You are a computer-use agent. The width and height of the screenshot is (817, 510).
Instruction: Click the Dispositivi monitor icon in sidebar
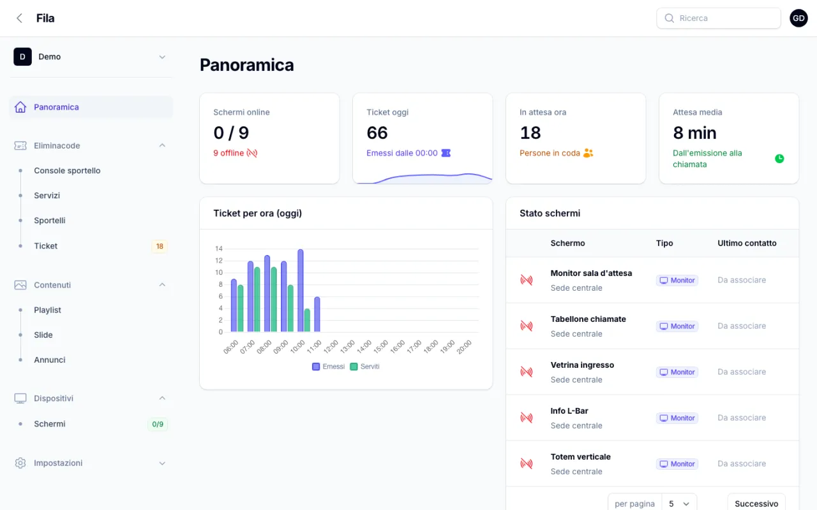[20, 398]
